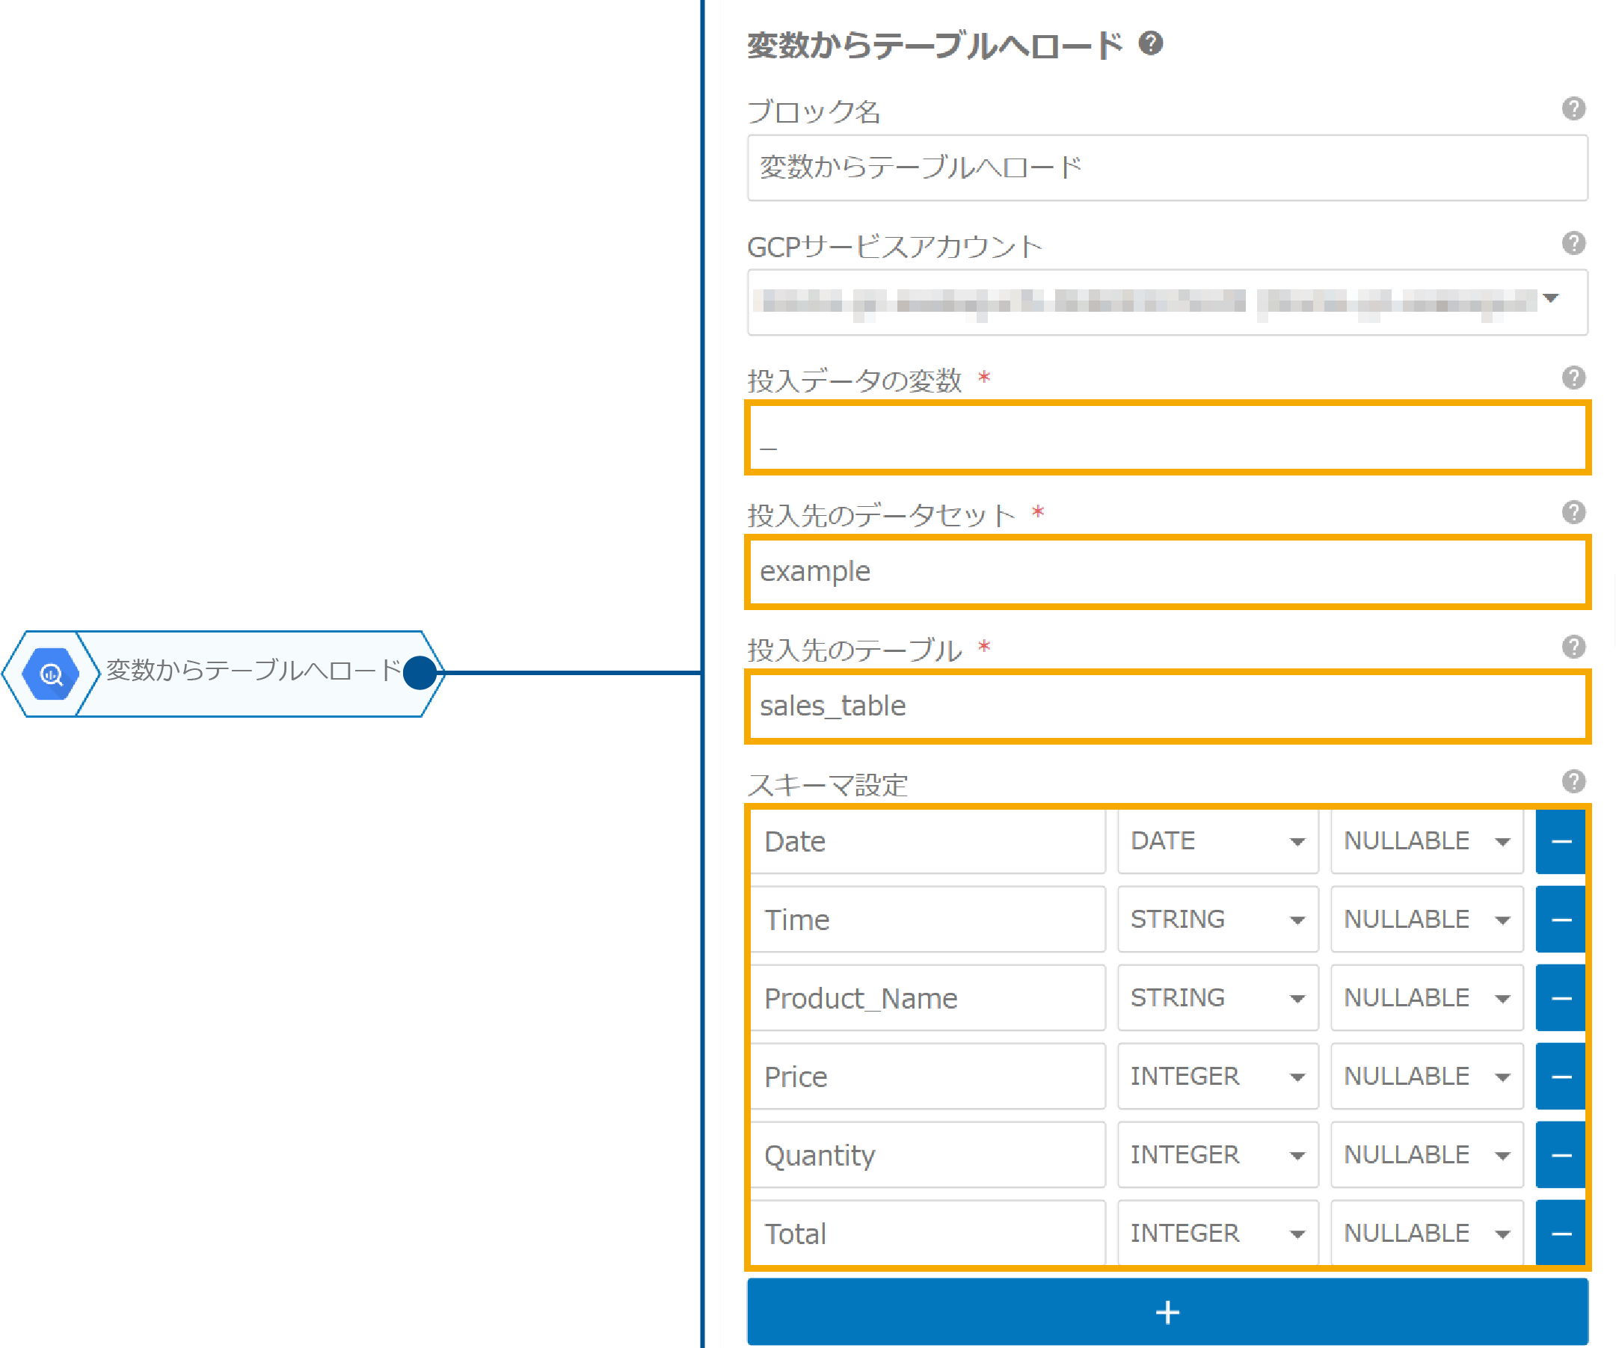Open help icon next to the panel title
Viewport: 1616px width, 1348px height.
(x=1150, y=43)
